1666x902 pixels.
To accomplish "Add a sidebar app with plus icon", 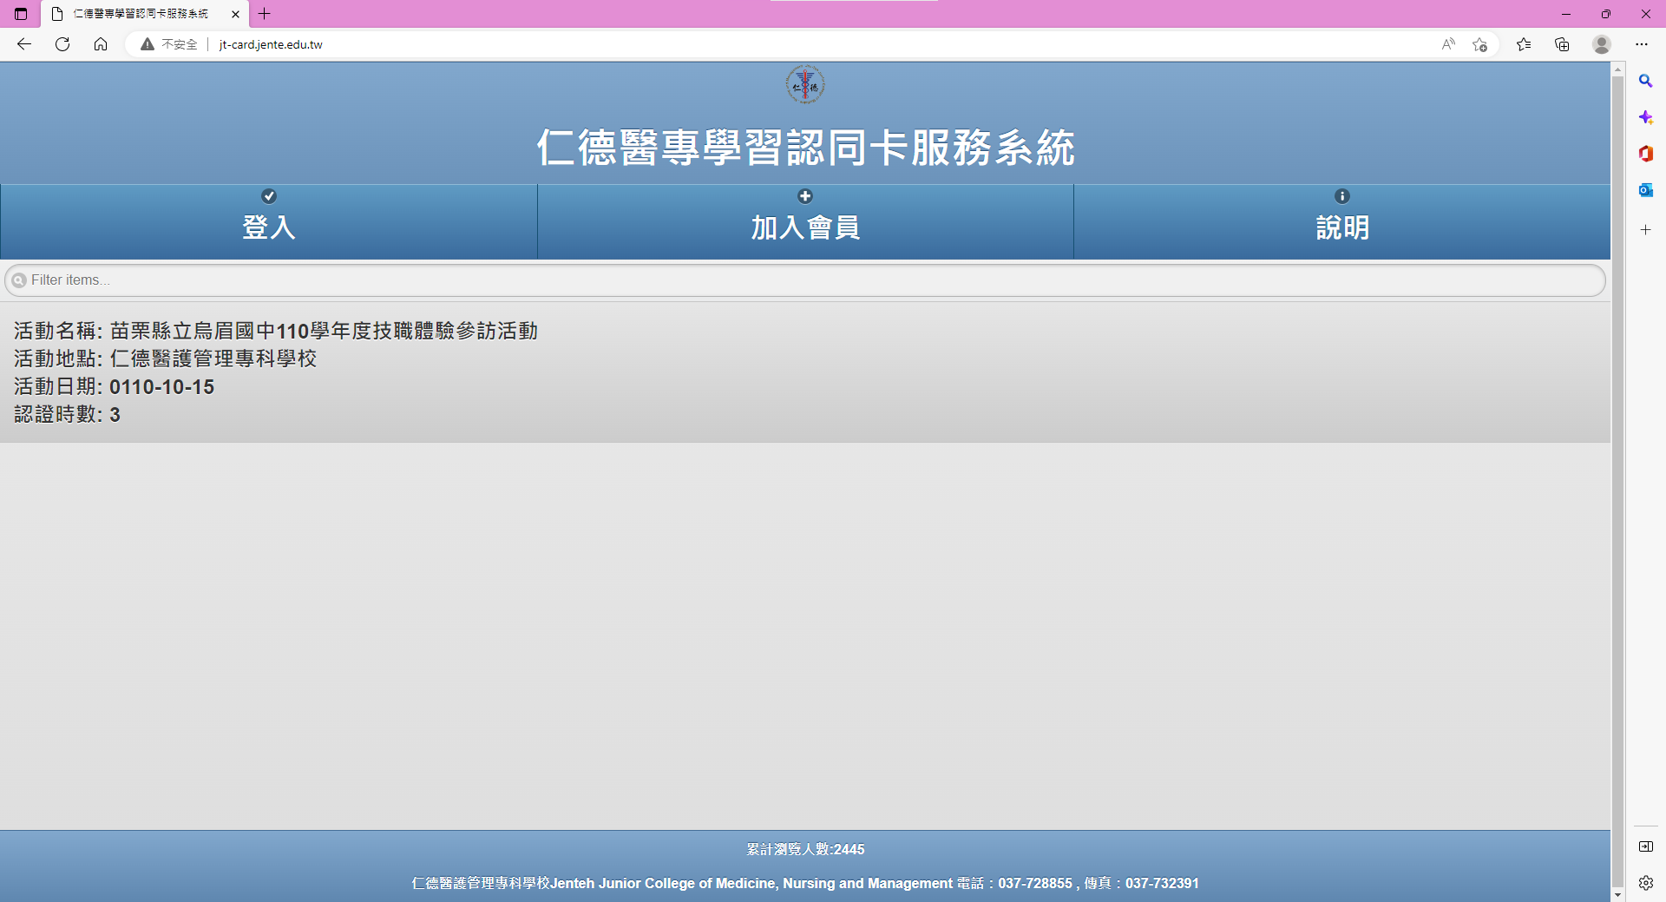I will [x=1645, y=230].
